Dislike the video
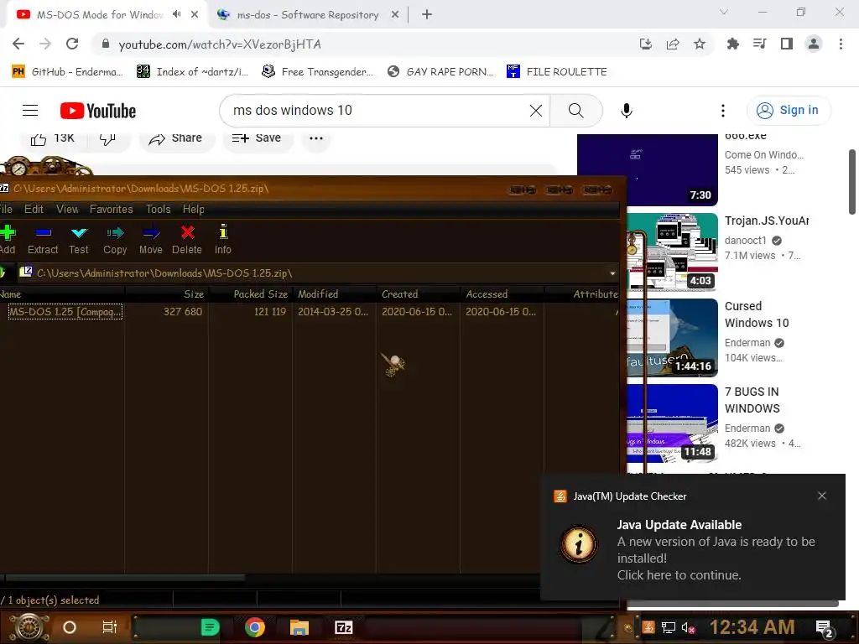The height and width of the screenshot is (644, 859). (108, 138)
